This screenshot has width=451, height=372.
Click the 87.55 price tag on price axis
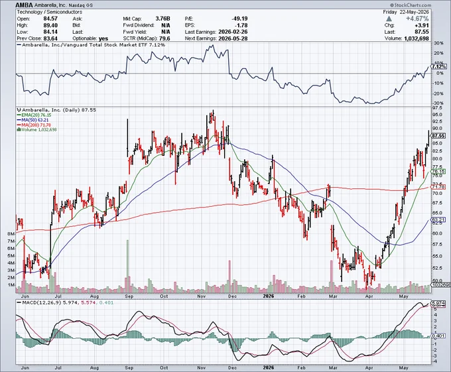click(x=438, y=136)
